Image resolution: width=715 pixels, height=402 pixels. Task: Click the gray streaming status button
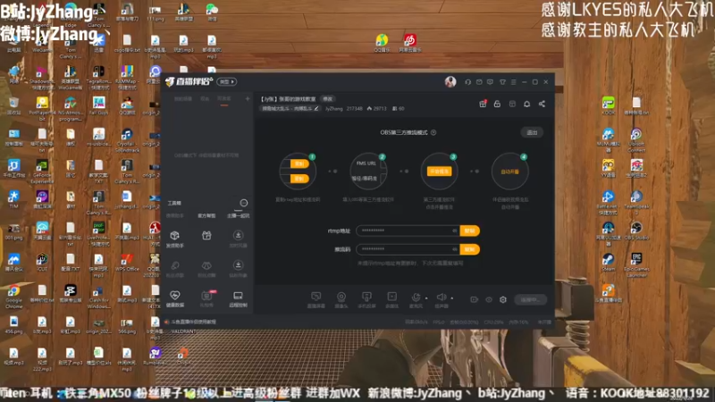(x=530, y=300)
